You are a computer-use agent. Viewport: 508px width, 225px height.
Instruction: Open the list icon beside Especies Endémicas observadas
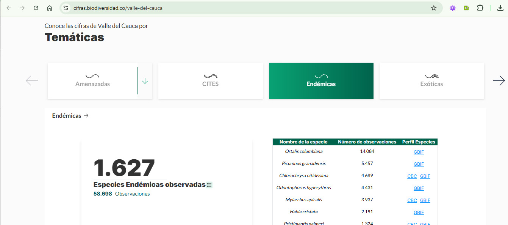(209, 185)
